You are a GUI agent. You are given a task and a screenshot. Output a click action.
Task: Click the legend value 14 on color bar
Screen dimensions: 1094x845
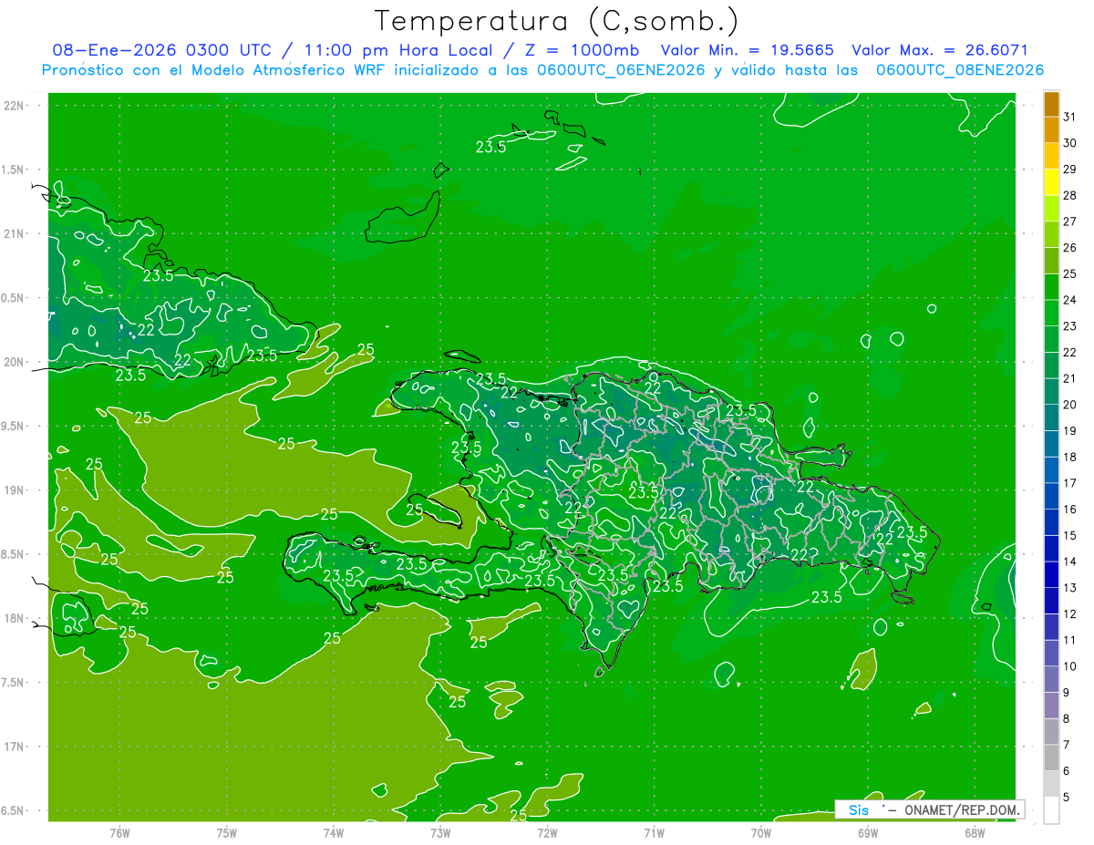click(x=1069, y=562)
